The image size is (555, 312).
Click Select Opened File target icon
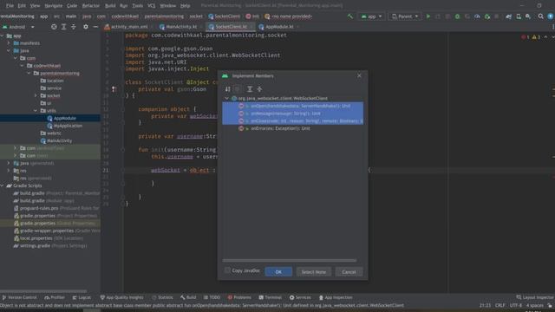[54, 27]
